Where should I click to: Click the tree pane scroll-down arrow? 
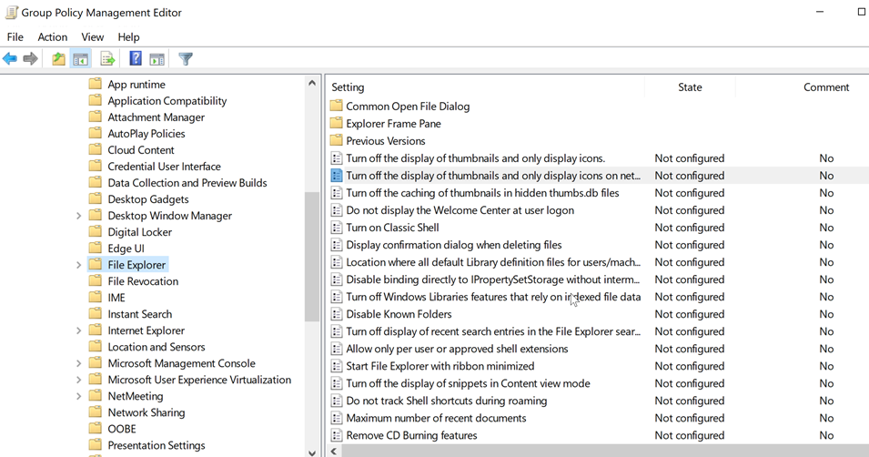click(312, 452)
